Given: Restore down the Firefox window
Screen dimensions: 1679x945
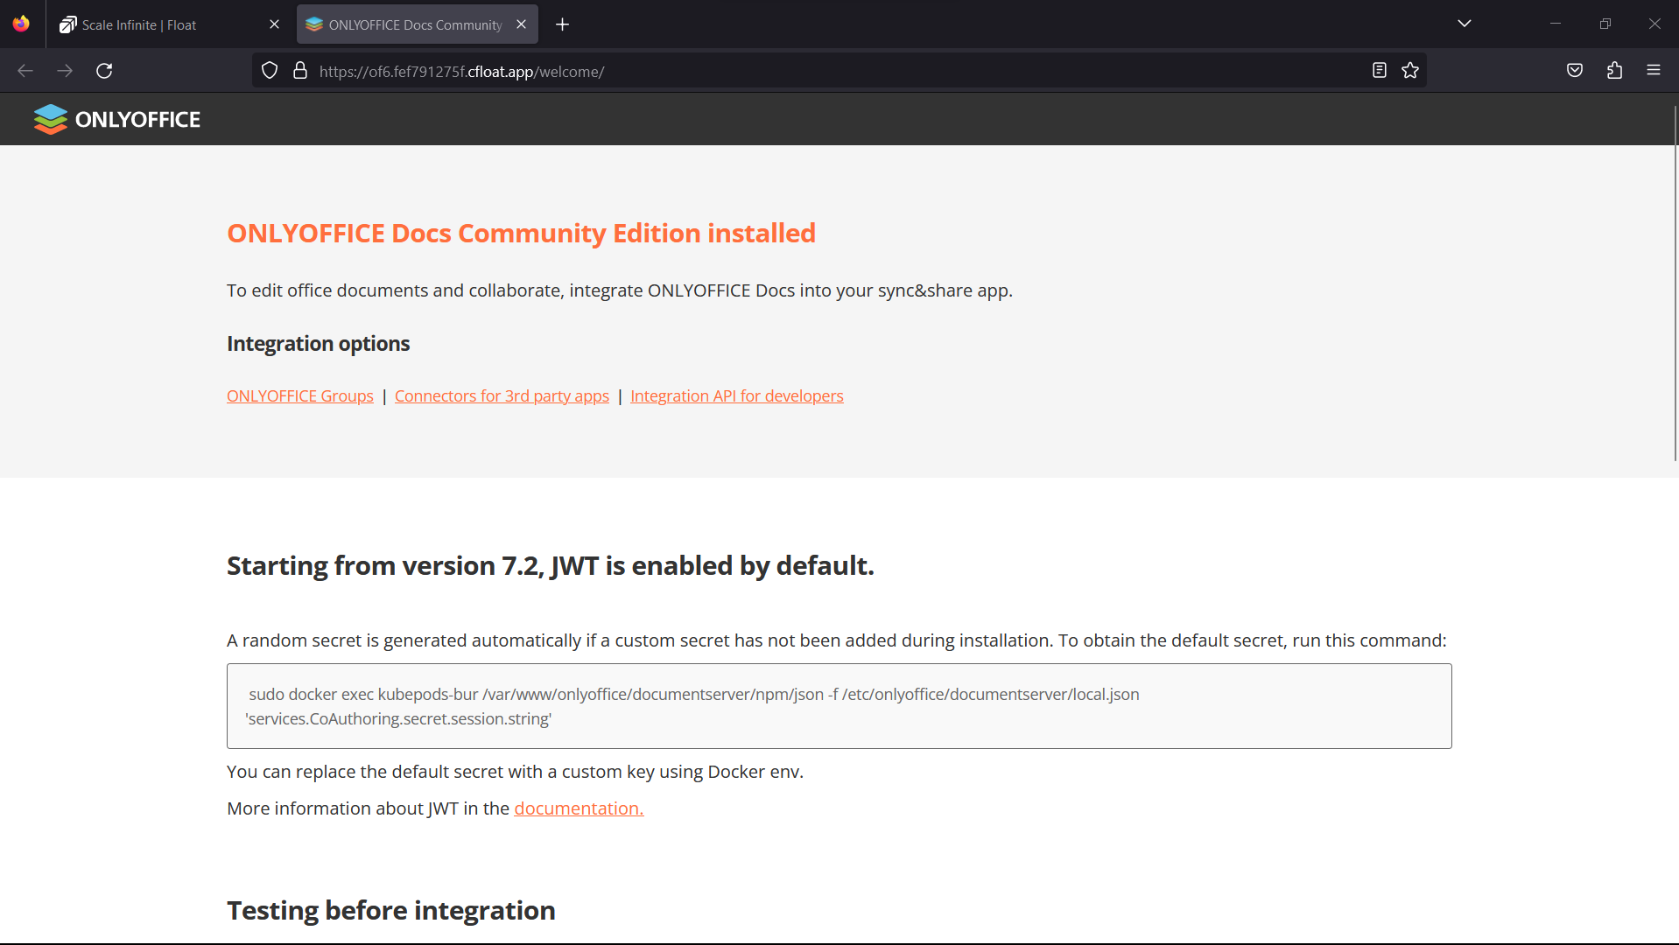Looking at the screenshot, I should [1605, 24].
